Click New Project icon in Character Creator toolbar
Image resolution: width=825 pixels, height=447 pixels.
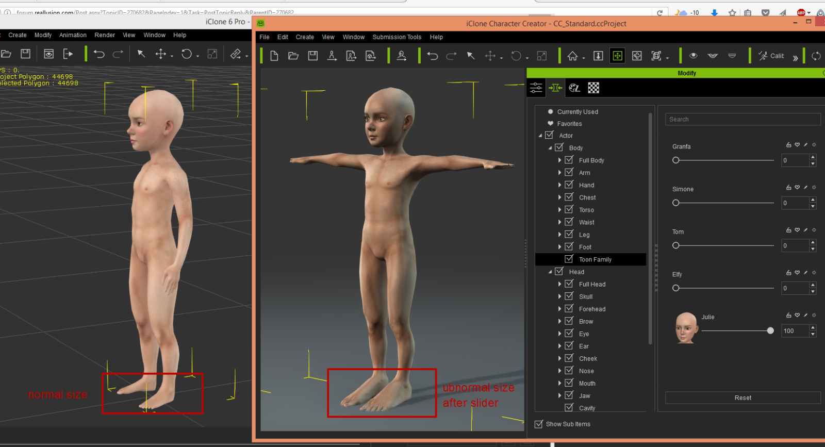(274, 56)
